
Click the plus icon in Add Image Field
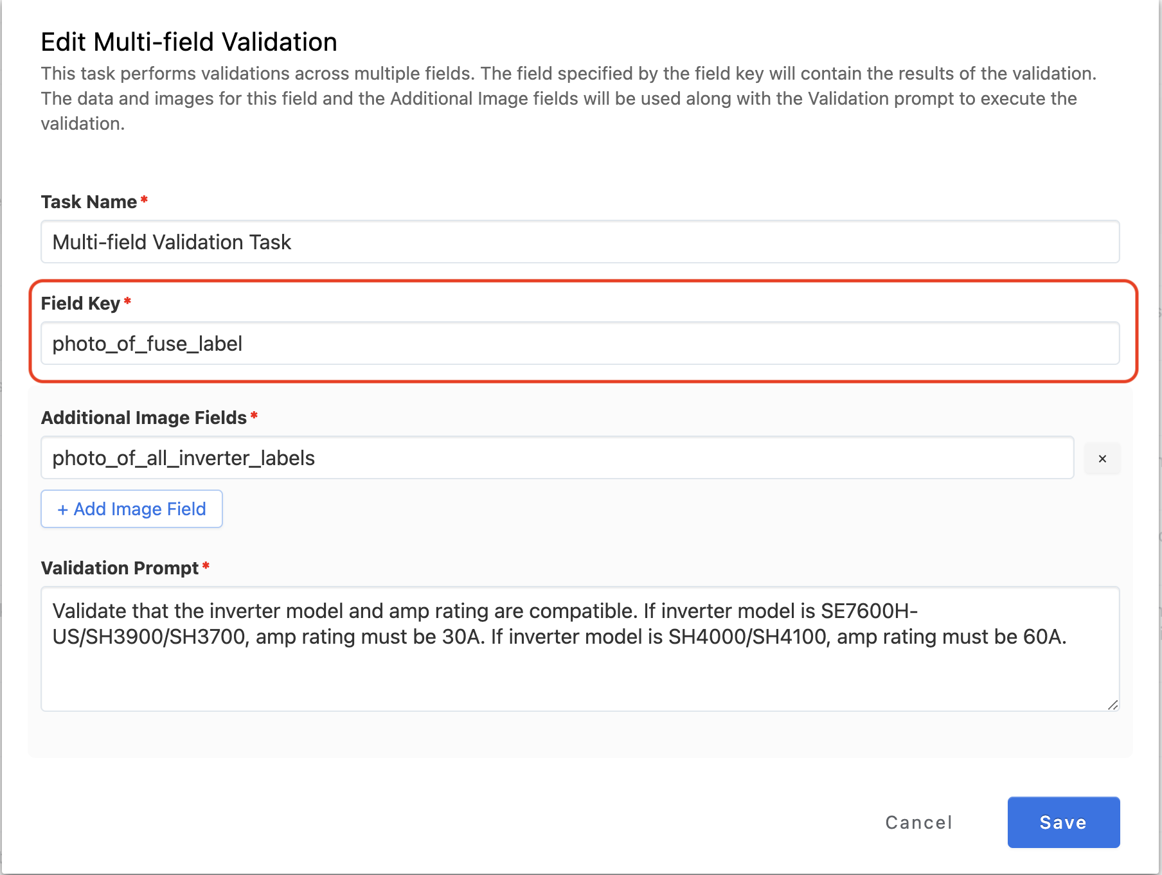62,509
